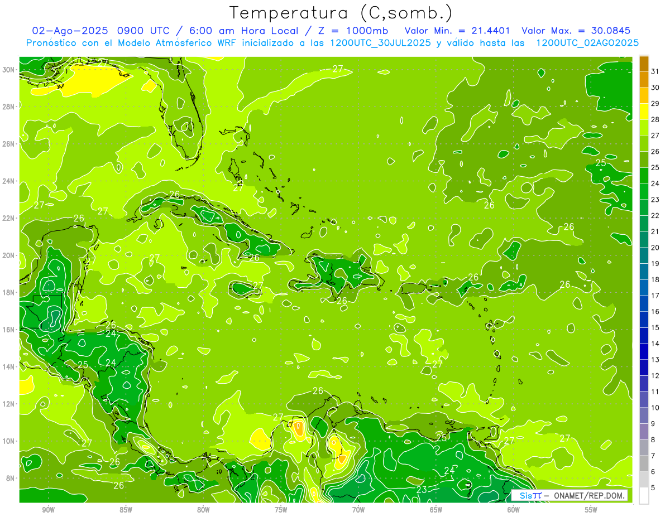Click the 14N latitude label

click(x=9, y=367)
